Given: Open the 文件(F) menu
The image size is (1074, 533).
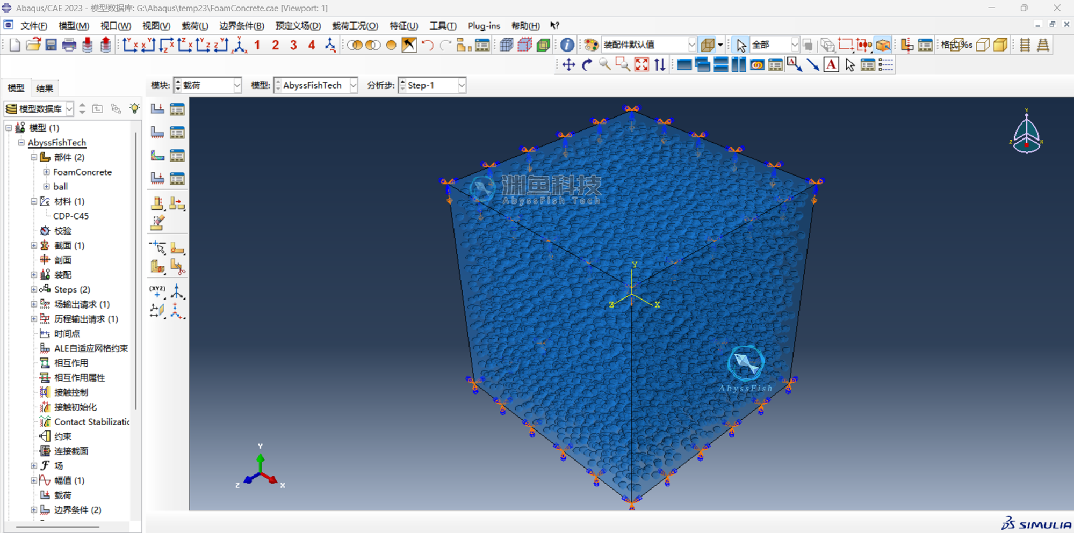Looking at the screenshot, I should click(x=34, y=26).
